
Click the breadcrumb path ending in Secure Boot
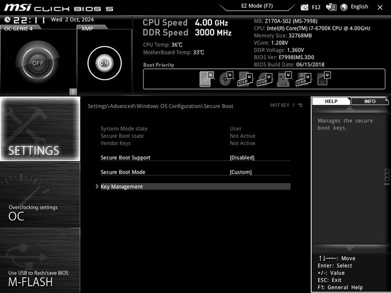pos(160,106)
